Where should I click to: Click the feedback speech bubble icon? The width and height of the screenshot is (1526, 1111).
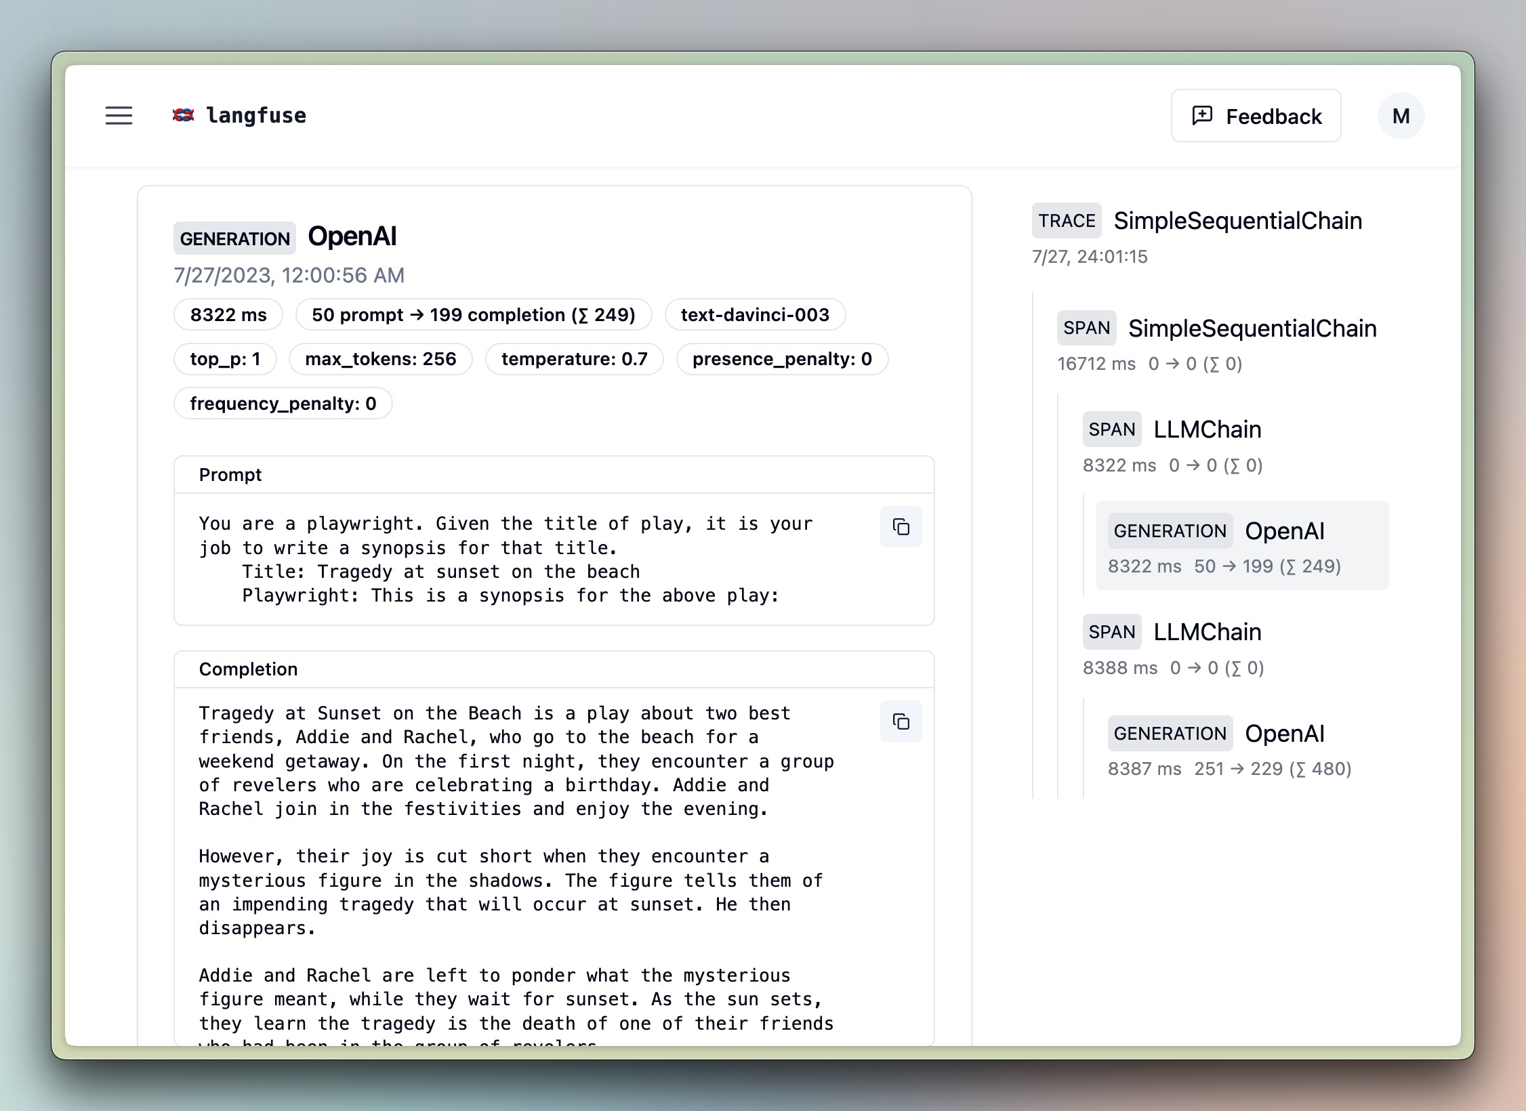click(x=1203, y=115)
